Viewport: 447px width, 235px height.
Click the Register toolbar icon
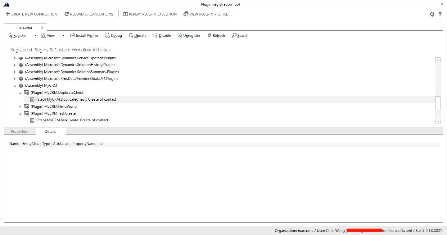pos(10,36)
